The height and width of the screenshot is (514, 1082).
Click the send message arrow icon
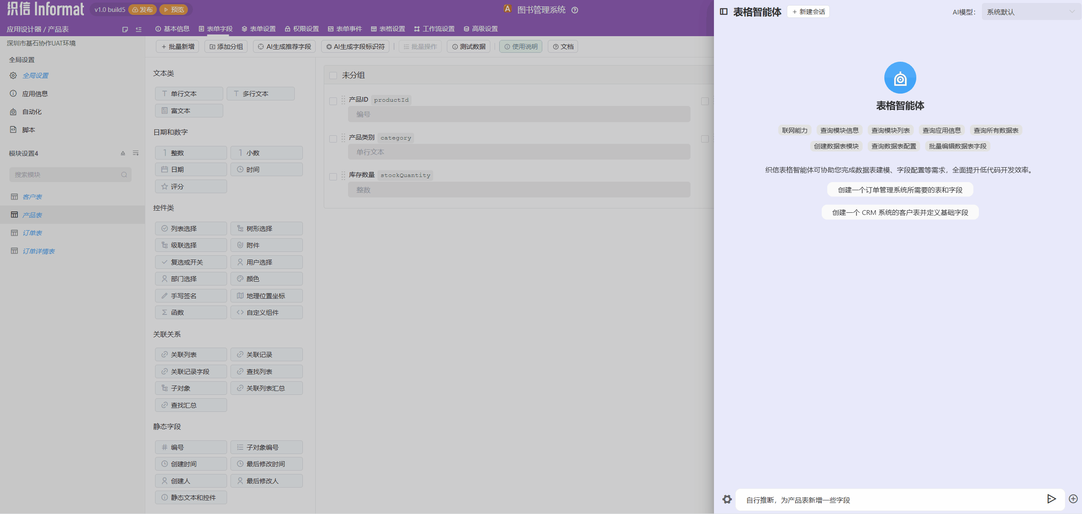[x=1051, y=499]
